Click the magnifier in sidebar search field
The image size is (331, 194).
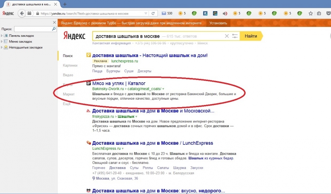(54, 29)
